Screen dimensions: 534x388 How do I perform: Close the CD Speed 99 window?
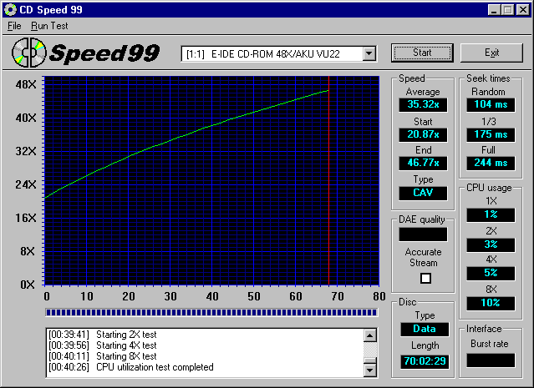click(523, 10)
